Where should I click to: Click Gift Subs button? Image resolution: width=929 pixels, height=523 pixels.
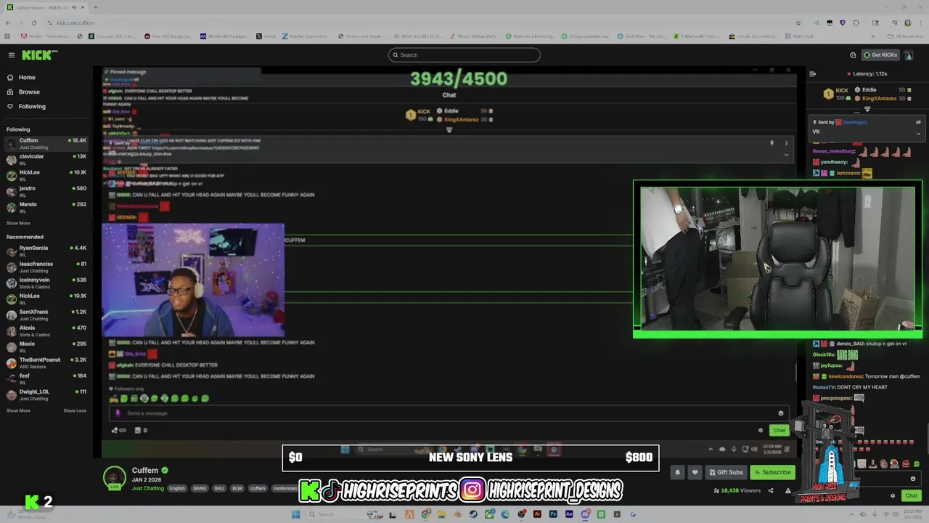click(x=726, y=472)
